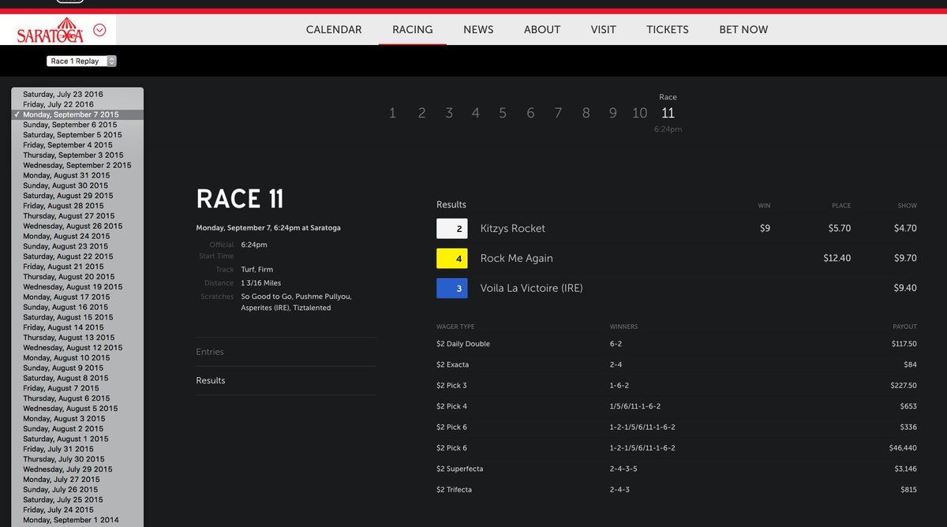Jump to race number 10
Screen dimensions: 947x527
639,113
